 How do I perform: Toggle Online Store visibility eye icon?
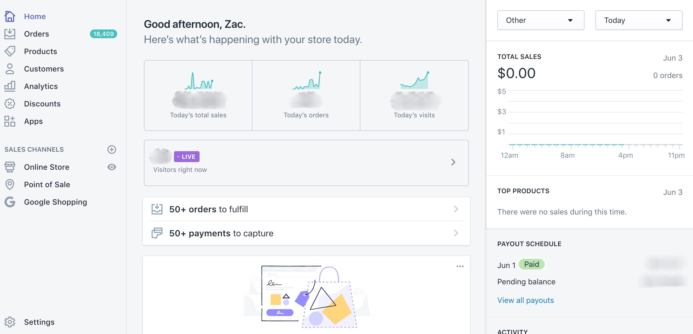tap(112, 167)
